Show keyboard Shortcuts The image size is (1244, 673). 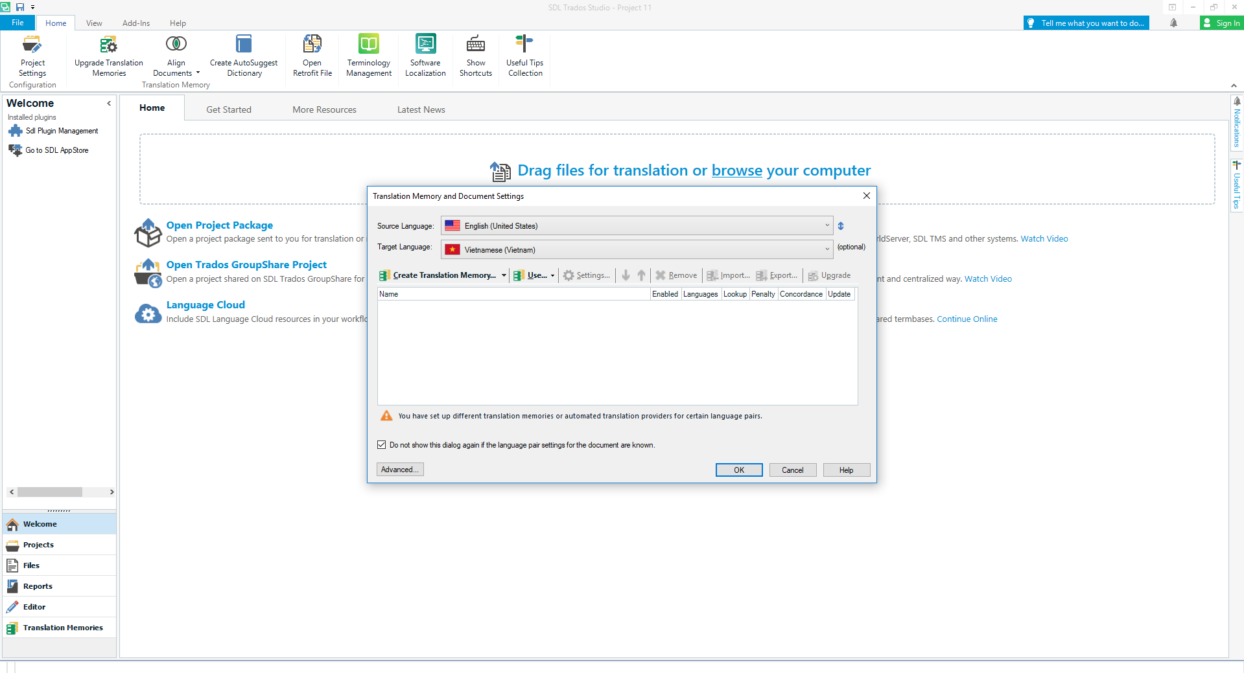[x=476, y=56]
